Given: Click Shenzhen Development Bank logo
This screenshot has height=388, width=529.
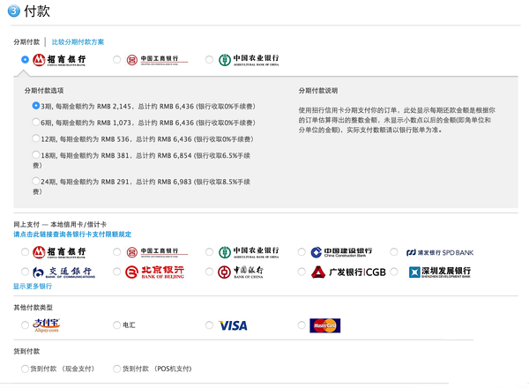Looking at the screenshot, I should point(440,272).
